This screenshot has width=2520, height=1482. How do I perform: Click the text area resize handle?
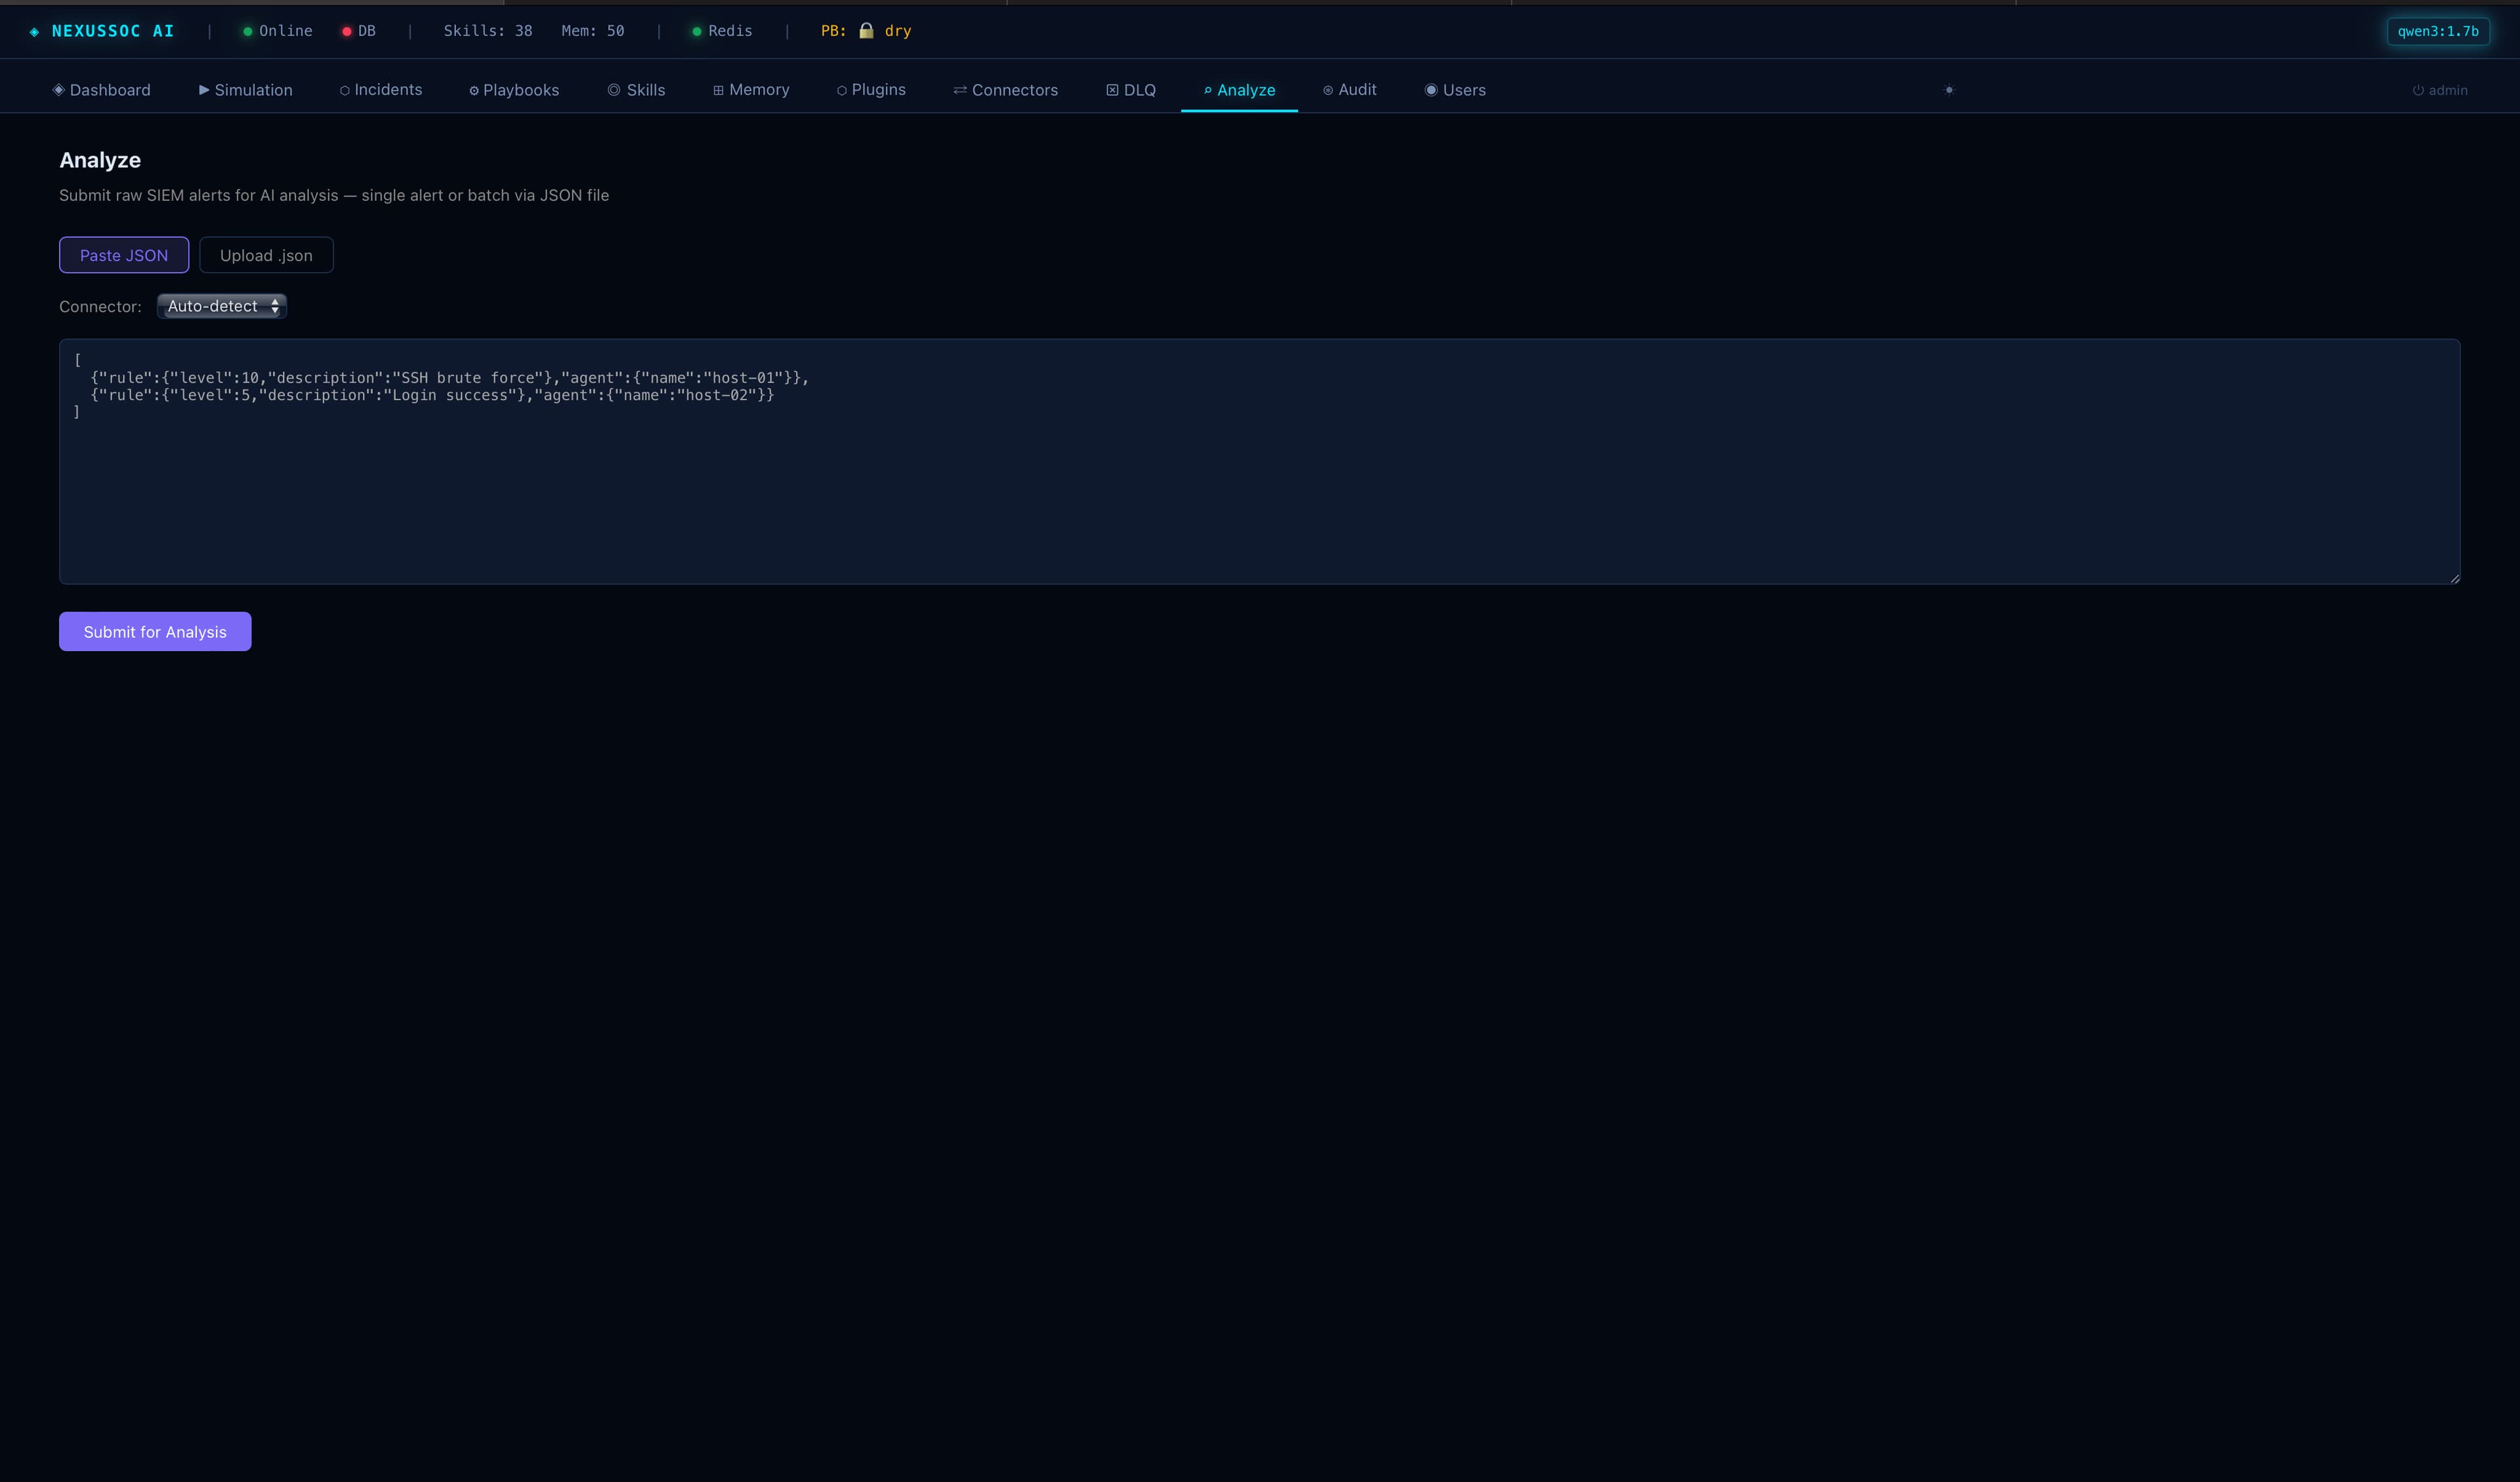[x=2454, y=578]
